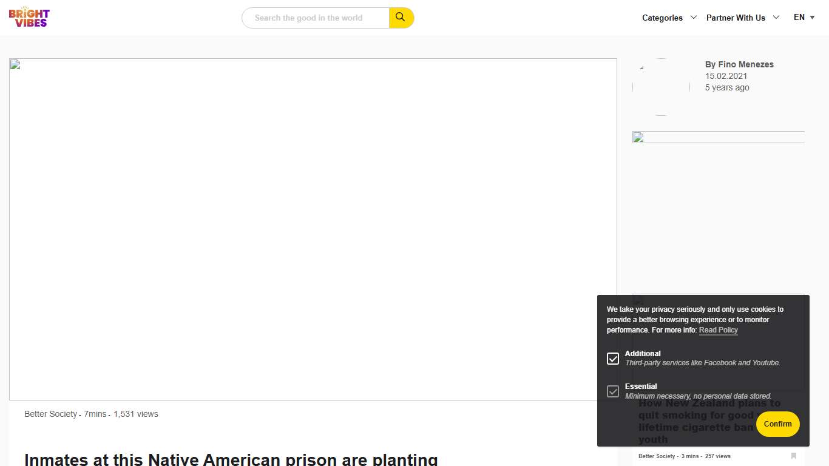Open the author's profile picture
The width and height of the screenshot is (829, 466).
coord(661,87)
